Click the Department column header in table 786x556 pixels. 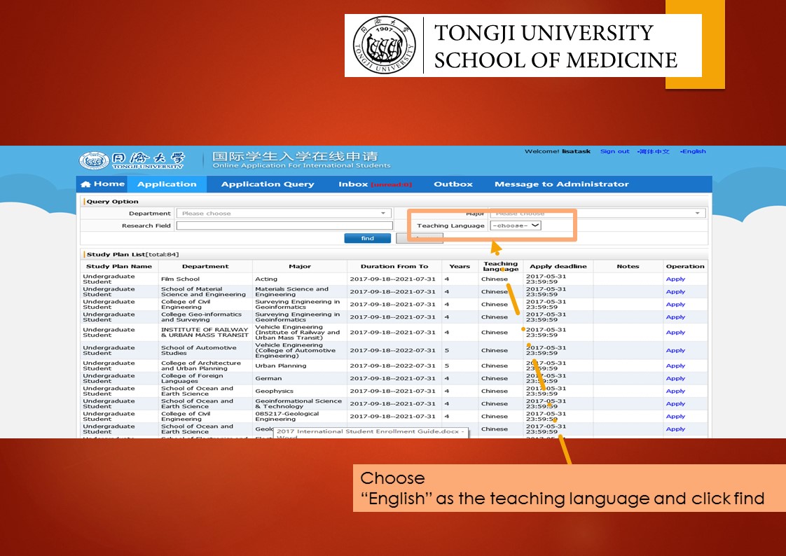coord(205,267)
